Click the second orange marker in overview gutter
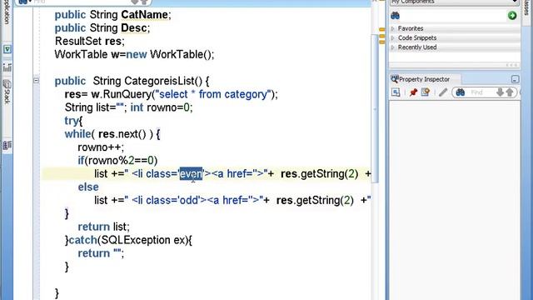The height and width of the screenshot is (300, 533). 381,36
